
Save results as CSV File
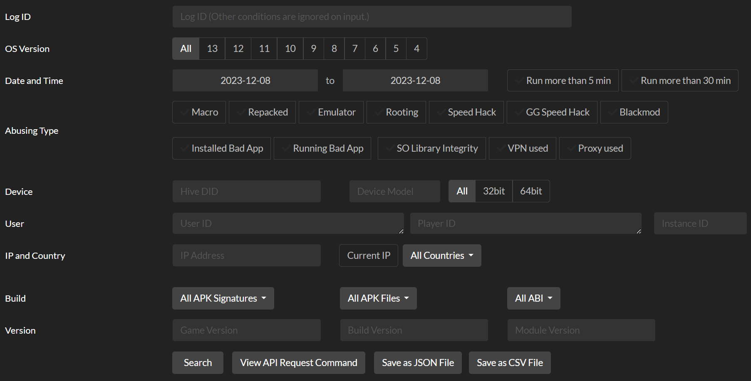pyautogui.click(x=510, y=363)
